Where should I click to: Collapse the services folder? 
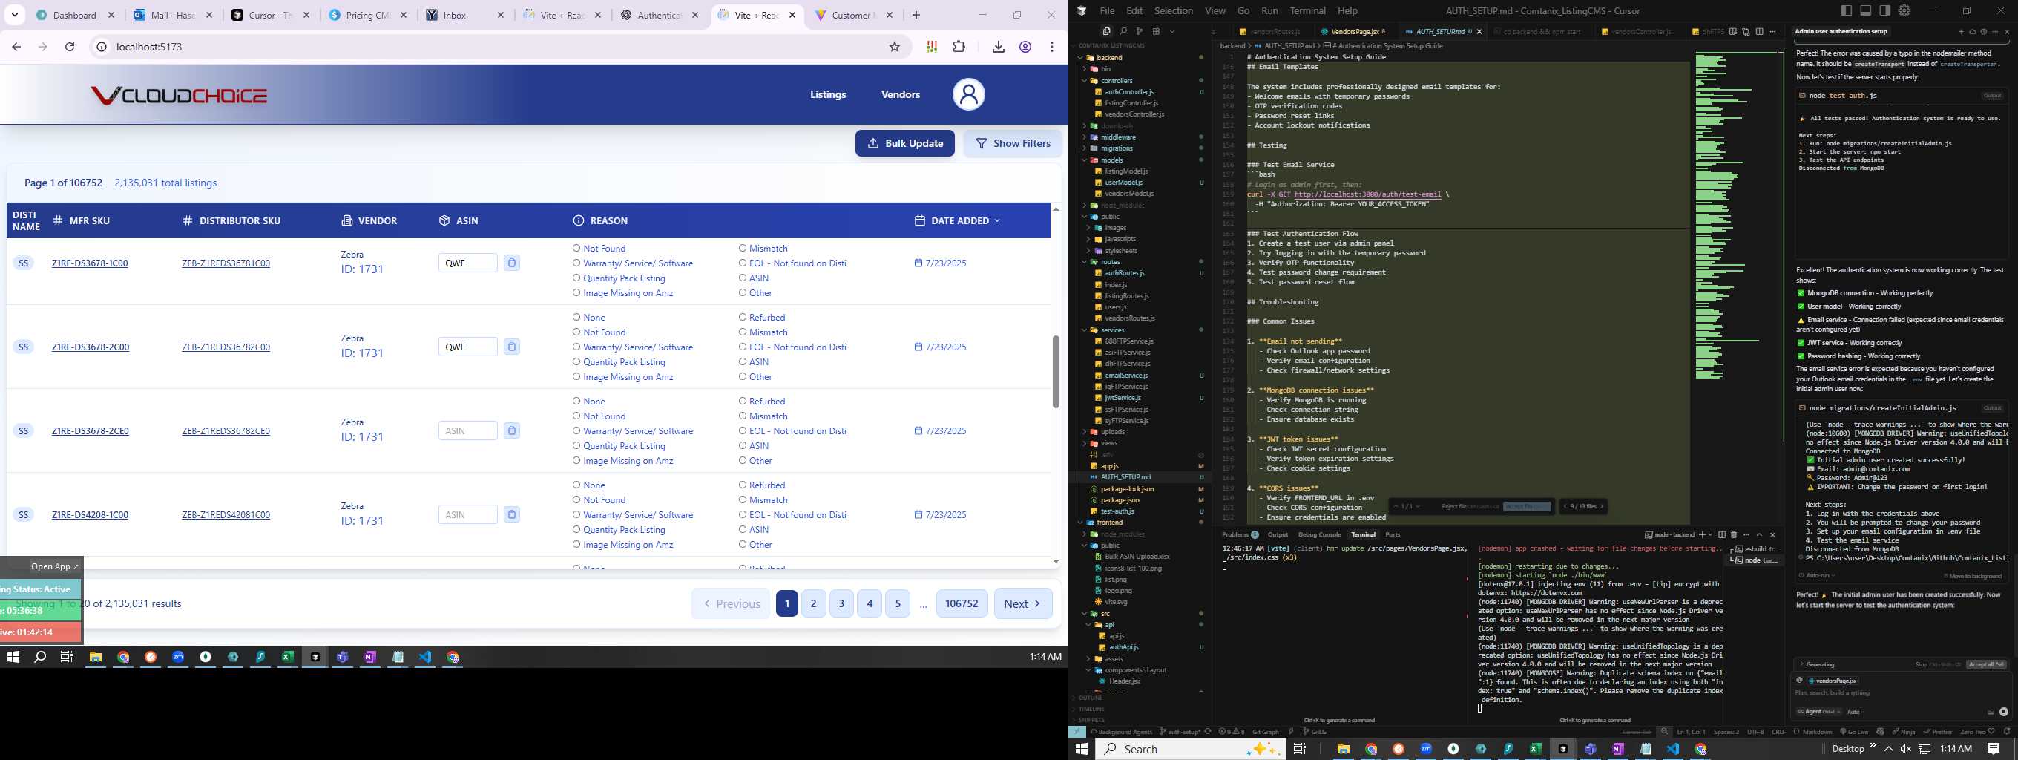point(1085,330)
